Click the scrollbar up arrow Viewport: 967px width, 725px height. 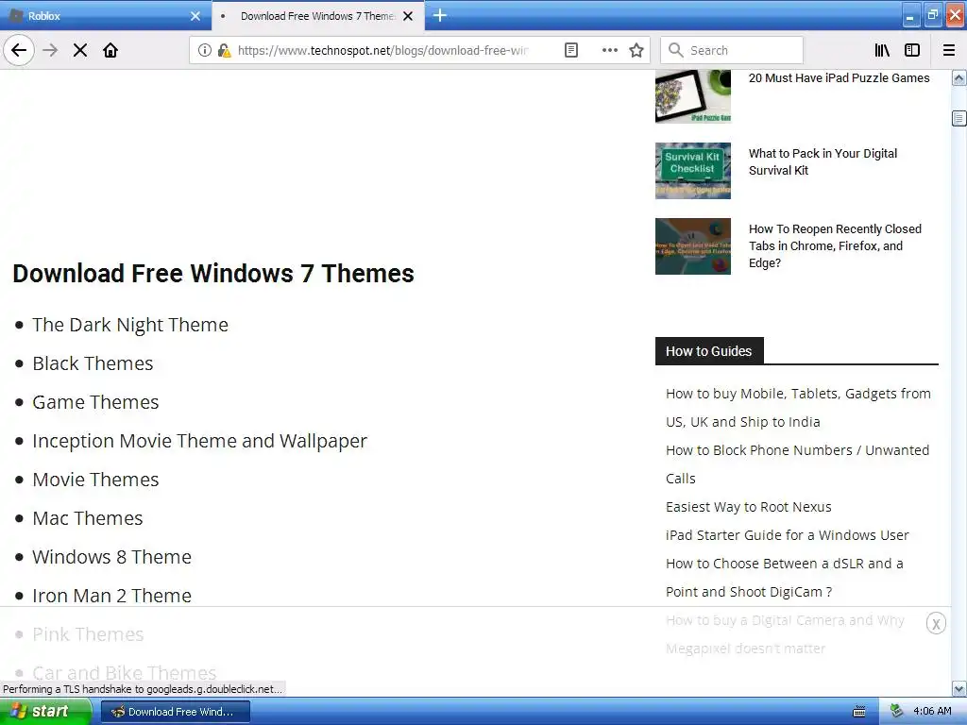959,78
